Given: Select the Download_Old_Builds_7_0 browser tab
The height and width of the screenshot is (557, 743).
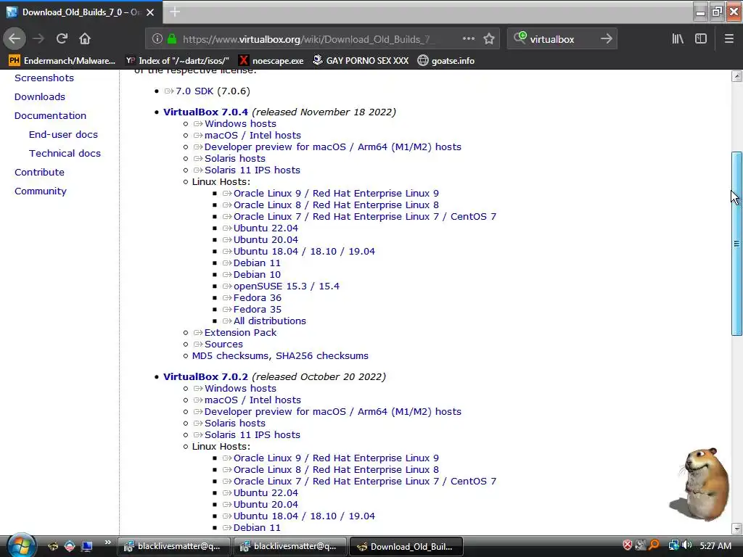Looking at the screenshot, I should pyautogui.click(x=81, y=12).
